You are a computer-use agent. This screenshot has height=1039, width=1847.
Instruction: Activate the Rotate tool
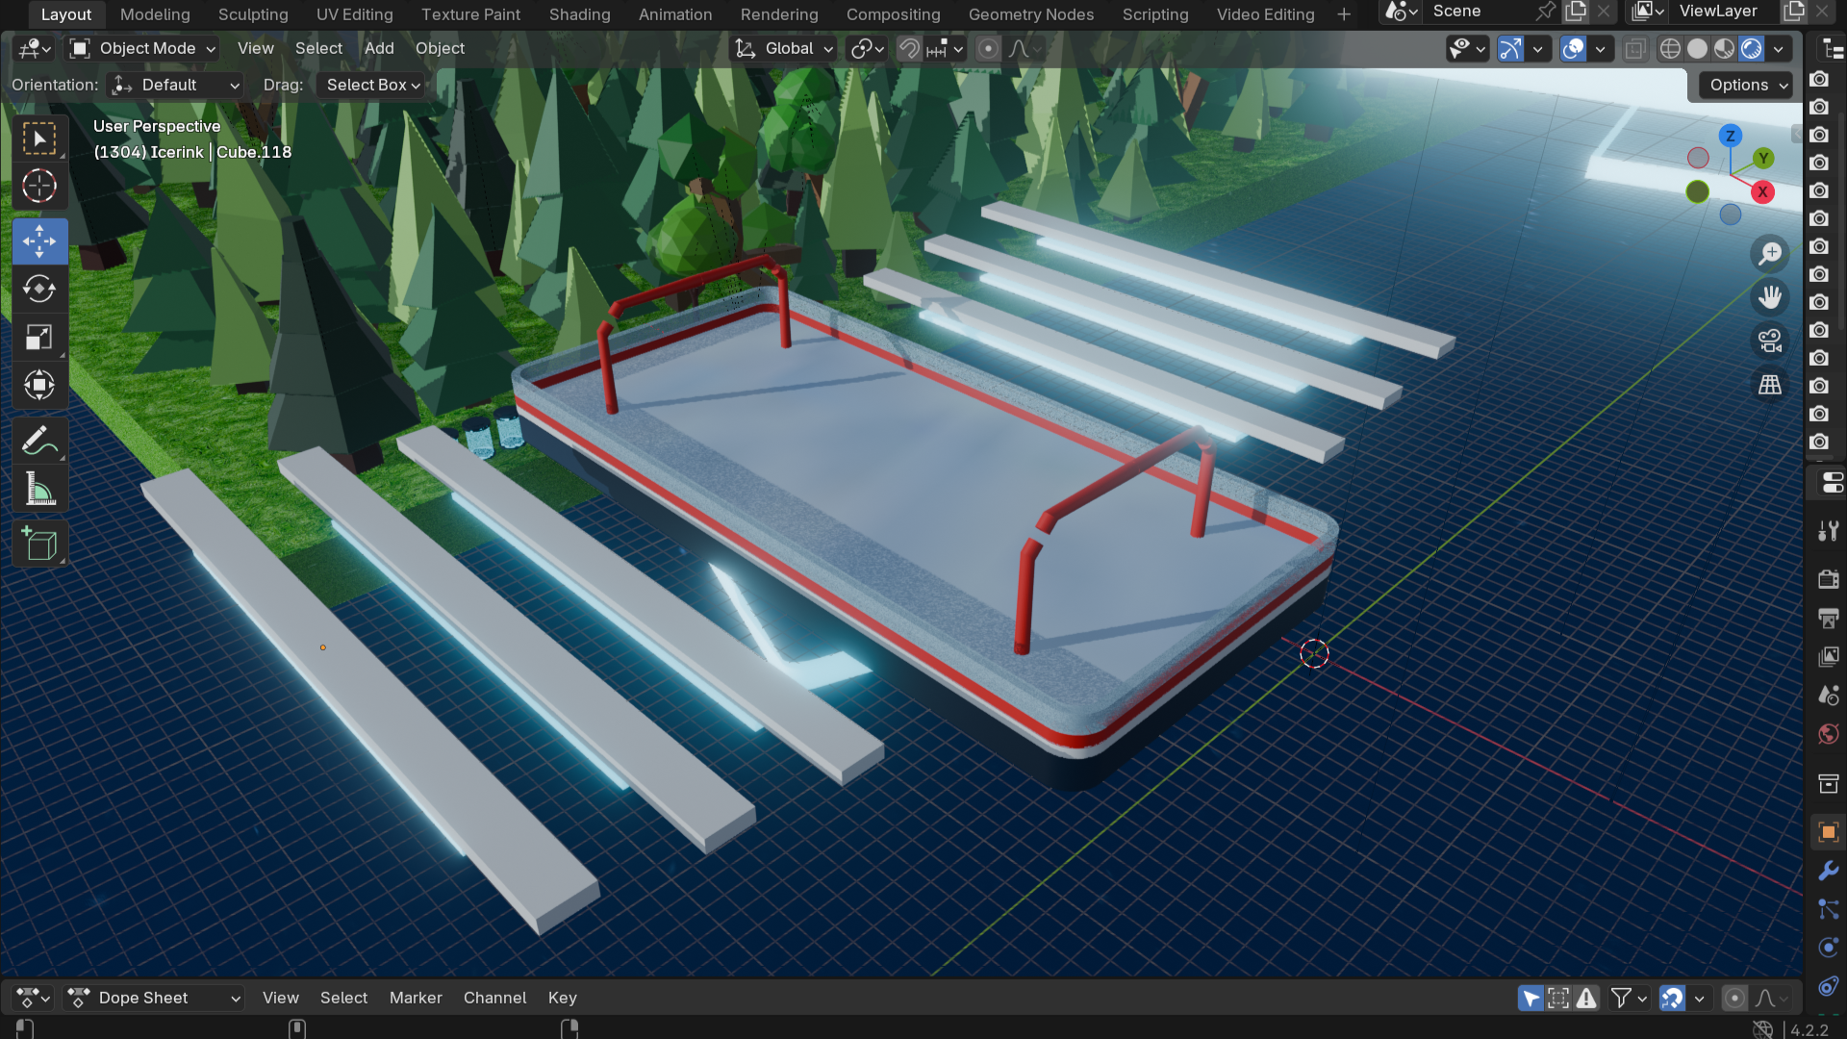coord(39,289)
